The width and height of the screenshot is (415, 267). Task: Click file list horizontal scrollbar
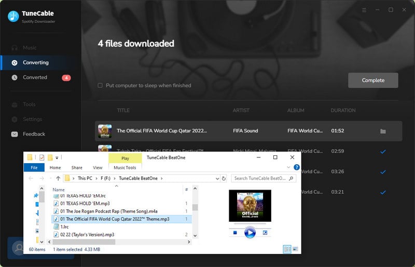[84, 242]
